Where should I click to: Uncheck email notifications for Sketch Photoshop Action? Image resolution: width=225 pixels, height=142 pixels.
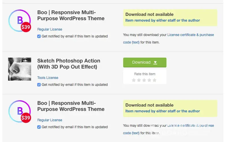tap(39, 85)
